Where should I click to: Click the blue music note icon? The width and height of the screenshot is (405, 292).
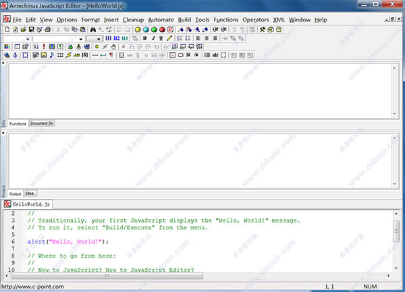(52, 55)
